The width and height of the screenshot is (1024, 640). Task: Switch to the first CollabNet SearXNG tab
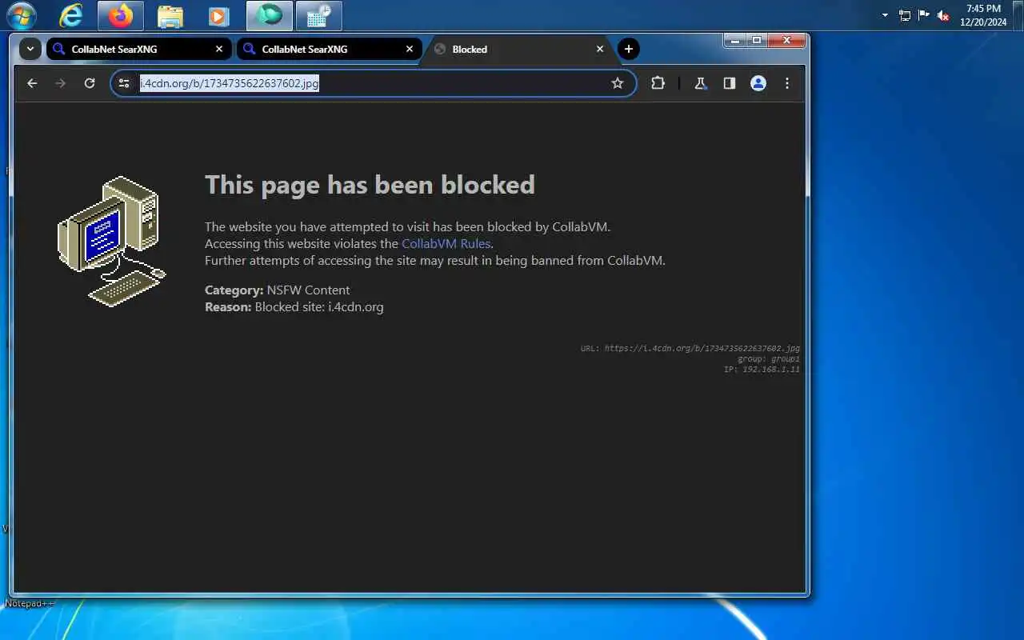pyautogui.click(x=138, y=49)
